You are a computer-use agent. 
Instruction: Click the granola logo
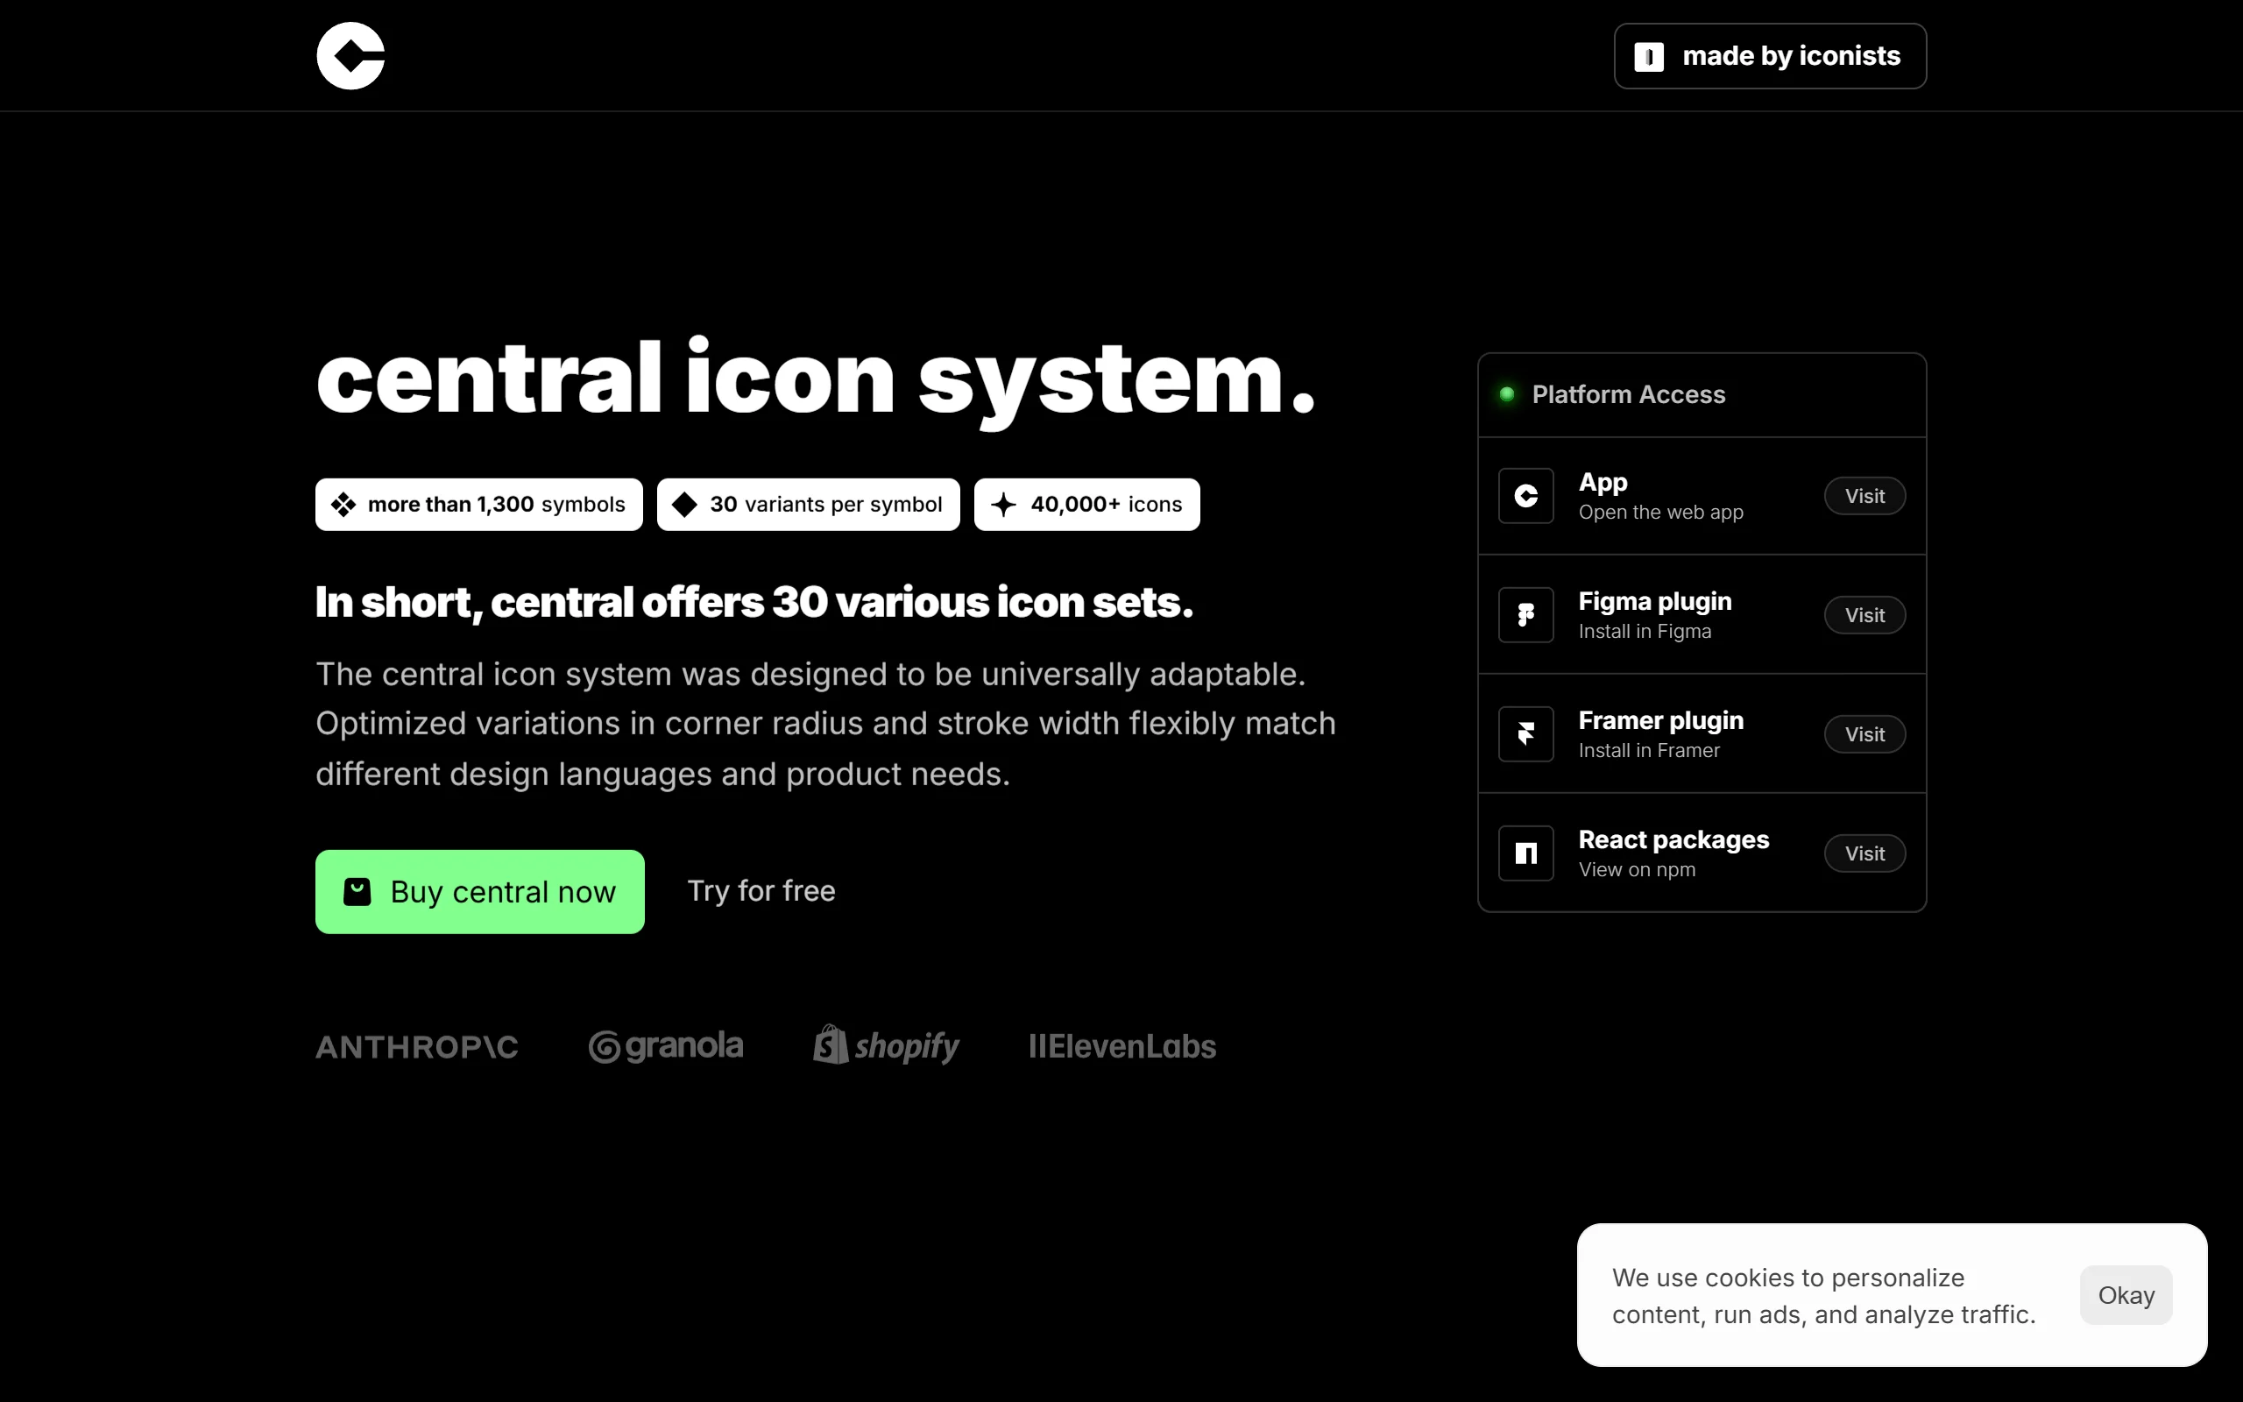[666, 1046]
